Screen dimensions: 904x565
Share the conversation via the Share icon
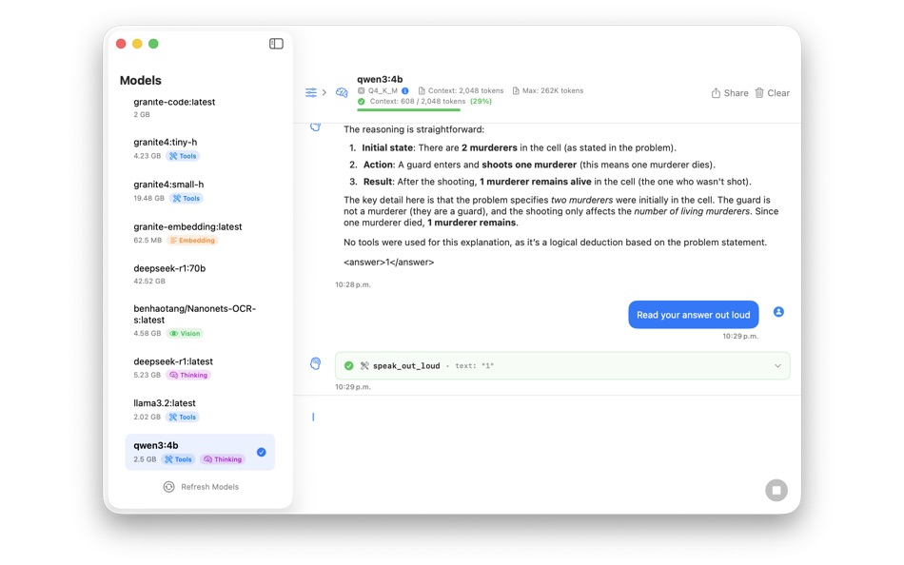(x=729, y=92)
